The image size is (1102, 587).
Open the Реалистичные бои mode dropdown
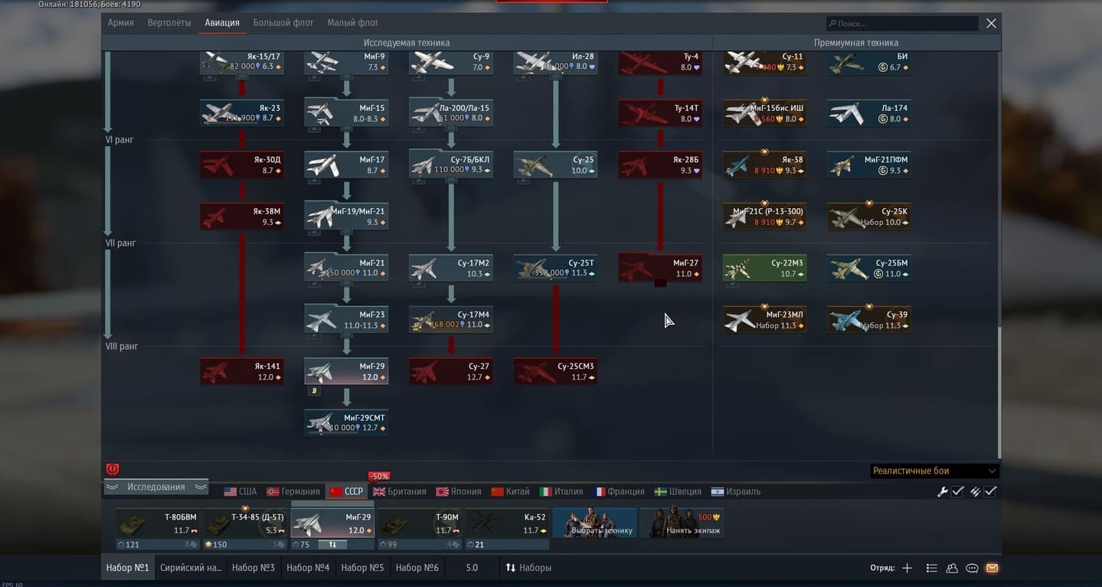click(934, 471)
